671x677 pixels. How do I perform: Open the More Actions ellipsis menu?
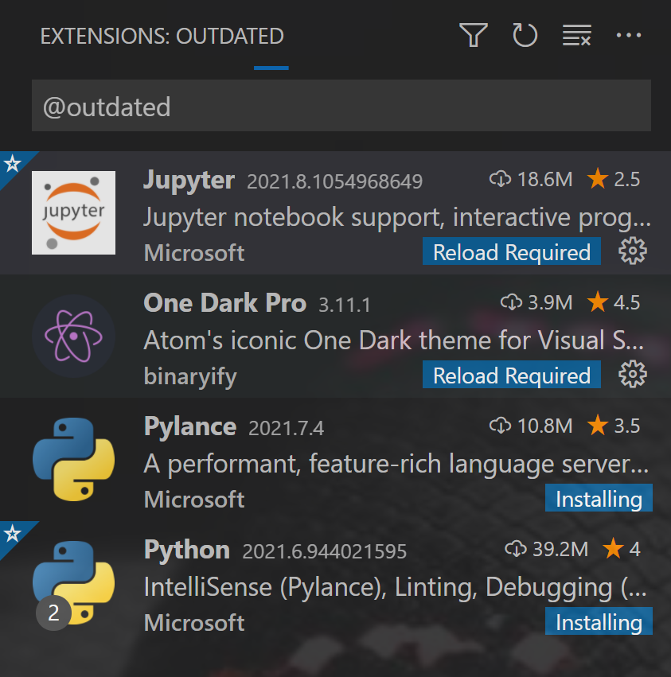630,35
